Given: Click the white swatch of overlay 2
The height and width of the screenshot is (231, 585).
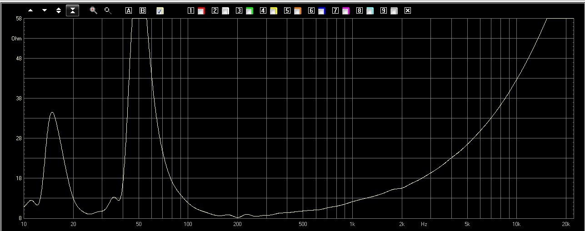Looking at the screenshot, I should pos(225,11).
